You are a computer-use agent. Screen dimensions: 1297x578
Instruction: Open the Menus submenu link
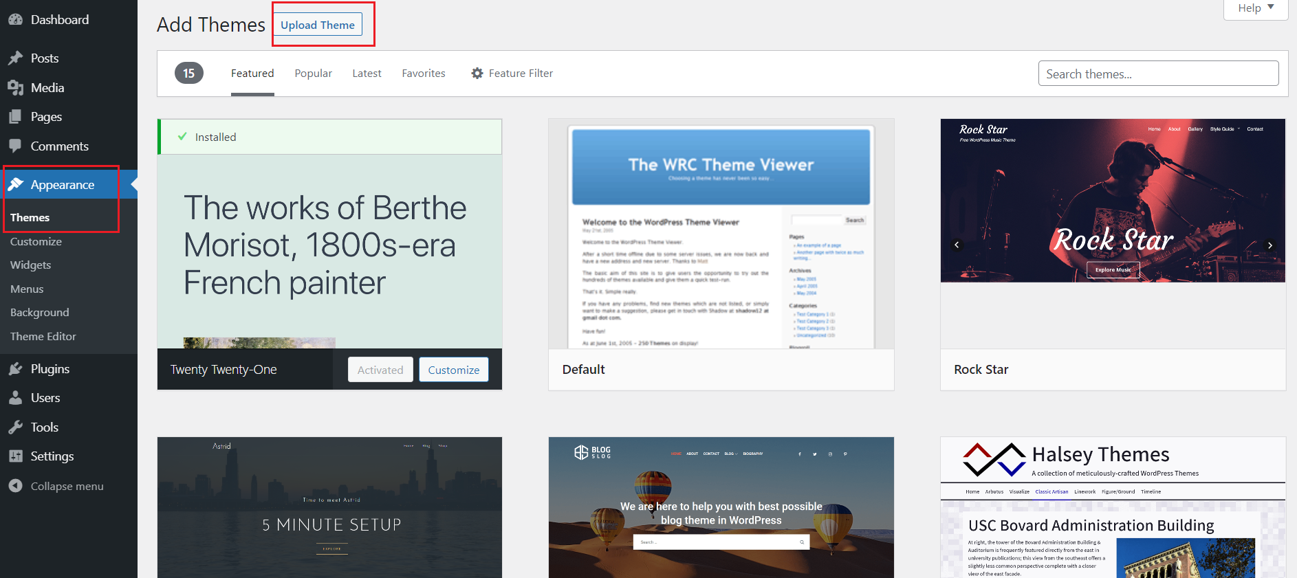pos(27,289)
